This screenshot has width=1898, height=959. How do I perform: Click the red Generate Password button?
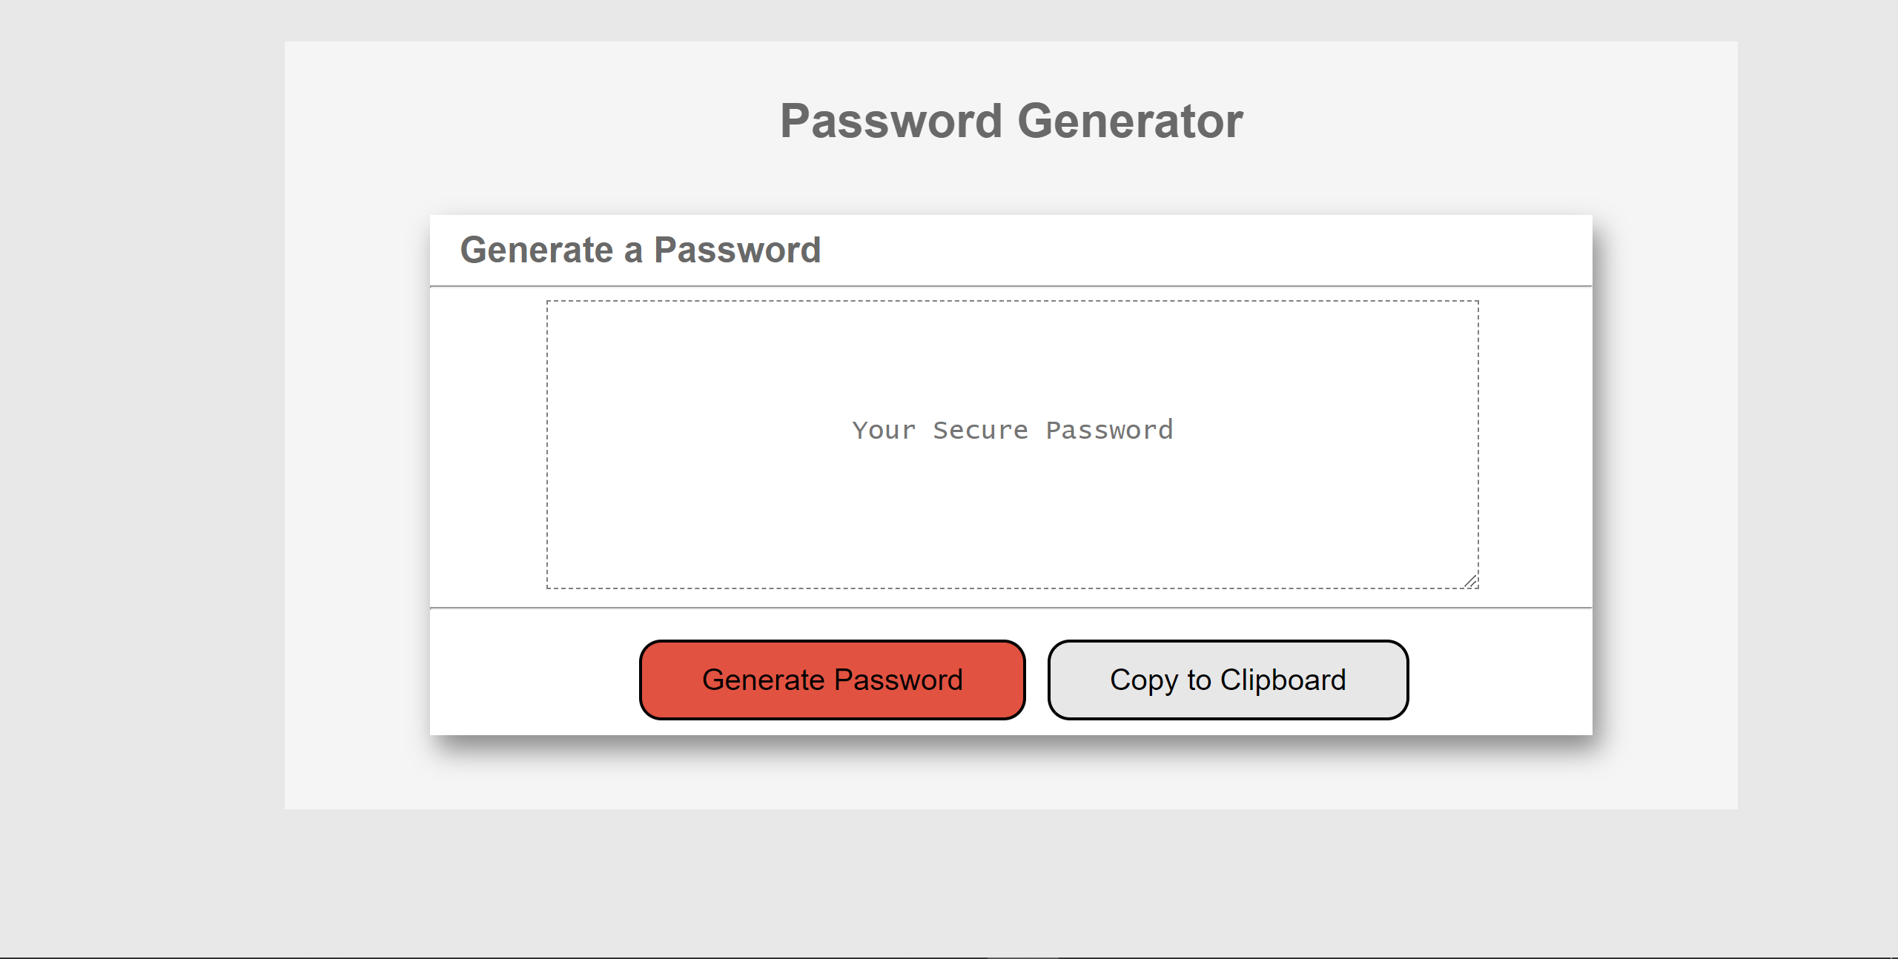tap(832, 680)
